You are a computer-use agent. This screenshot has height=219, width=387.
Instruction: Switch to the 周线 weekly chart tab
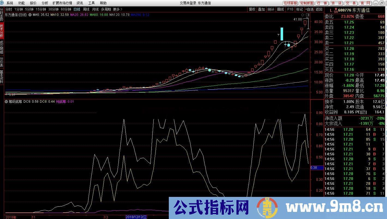tap(86, 9)
